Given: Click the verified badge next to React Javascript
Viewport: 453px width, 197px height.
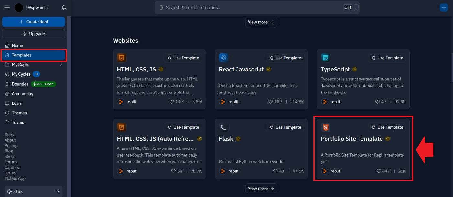Looking at the screenshot, I should pyautogui.click(x=269, y=69).
